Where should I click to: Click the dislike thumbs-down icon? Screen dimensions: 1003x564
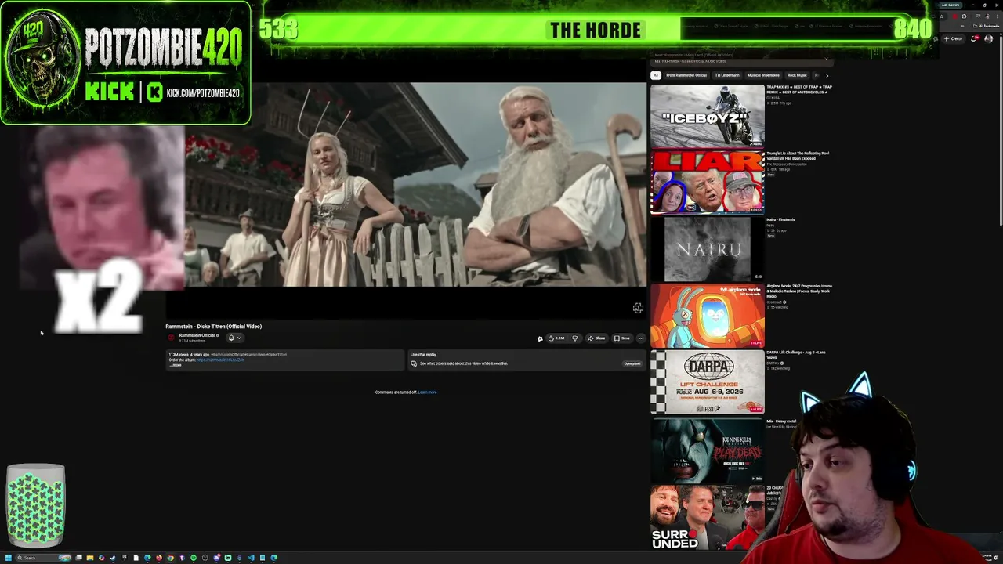[x=575, y=338]
